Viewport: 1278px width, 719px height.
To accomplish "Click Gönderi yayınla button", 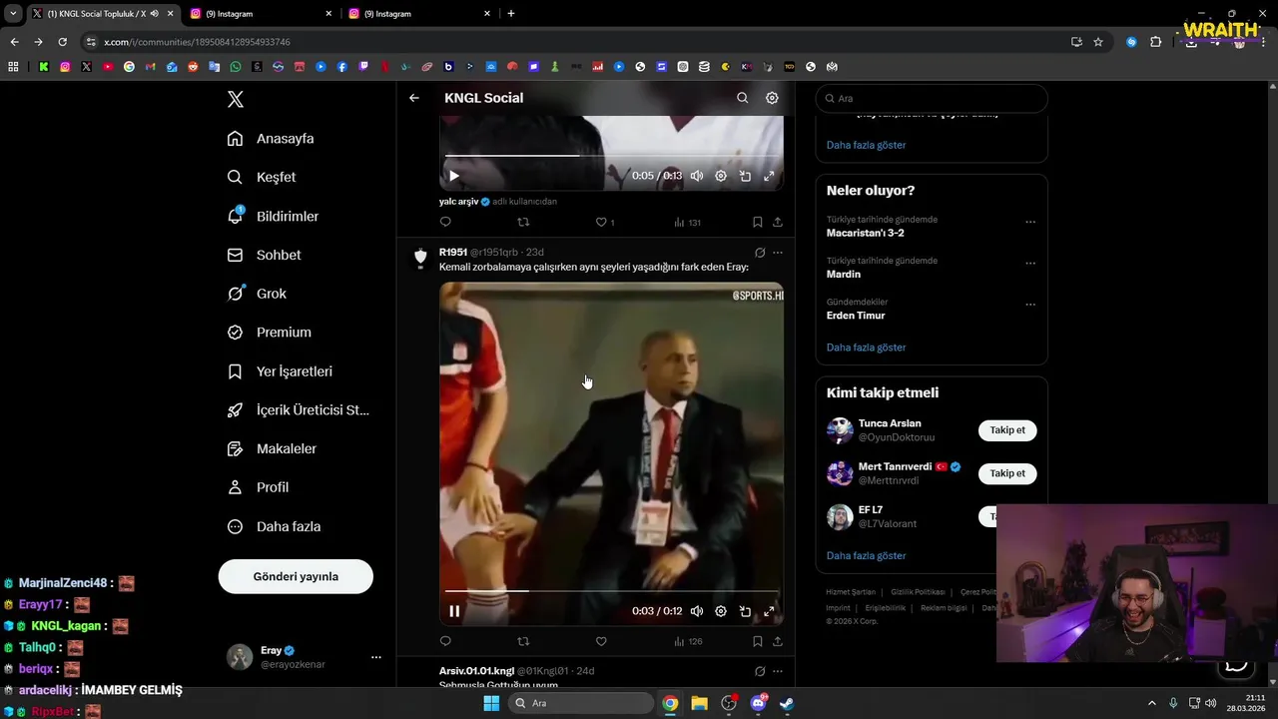I will [296, 576].
